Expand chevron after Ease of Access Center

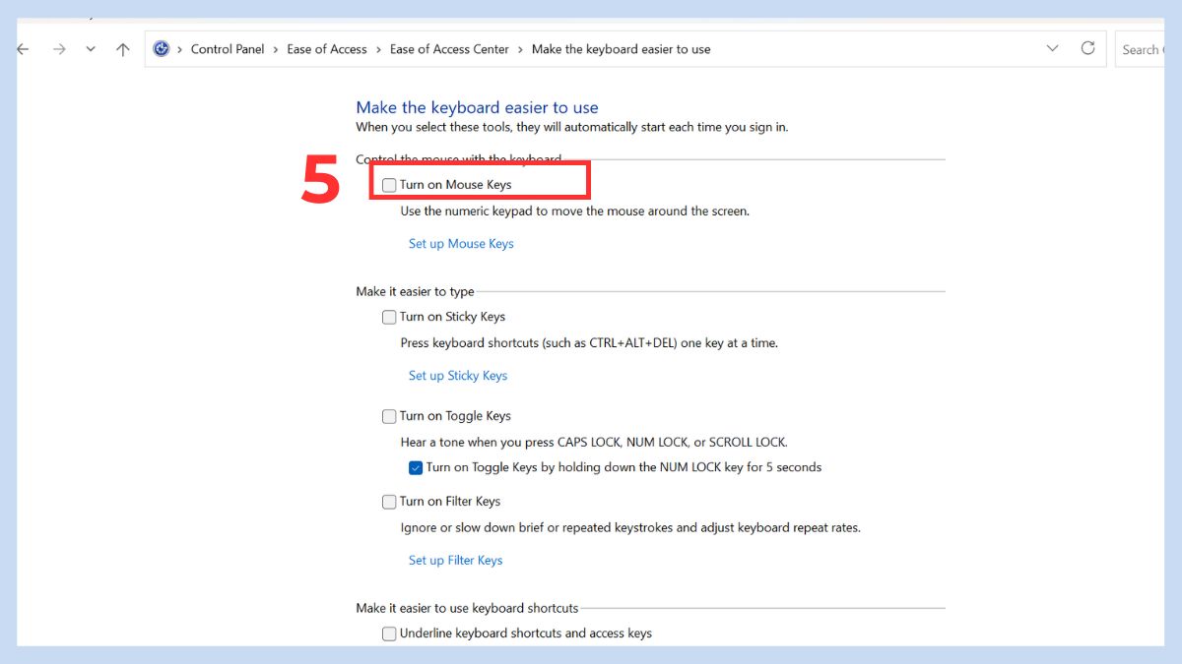(x=520, y=49)
